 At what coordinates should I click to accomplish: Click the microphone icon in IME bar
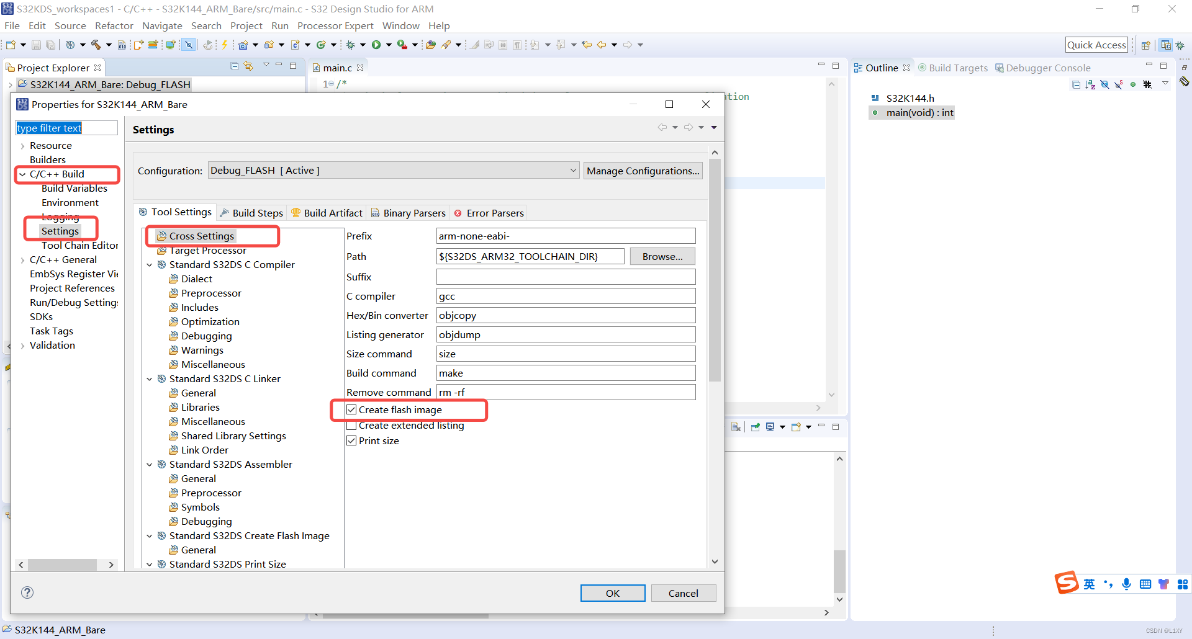point(1127,584)
